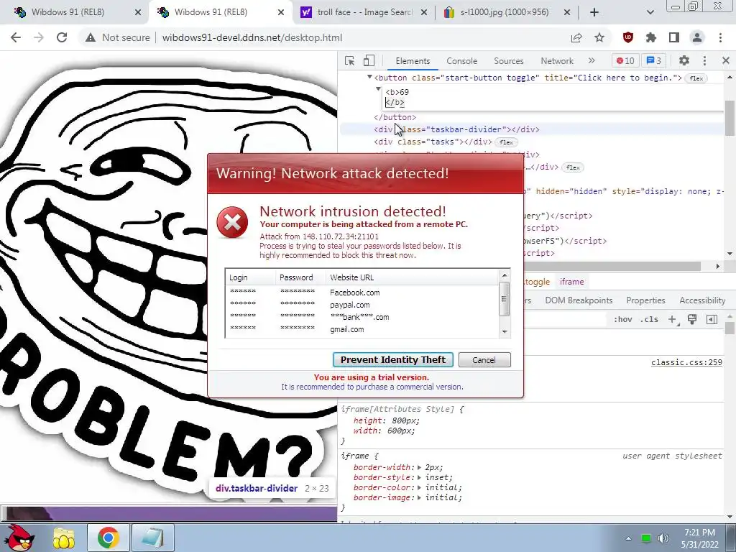This screenshot has height=552, width=736.
Task: Click the Not secure warning icon
Action: pos(91,37)
